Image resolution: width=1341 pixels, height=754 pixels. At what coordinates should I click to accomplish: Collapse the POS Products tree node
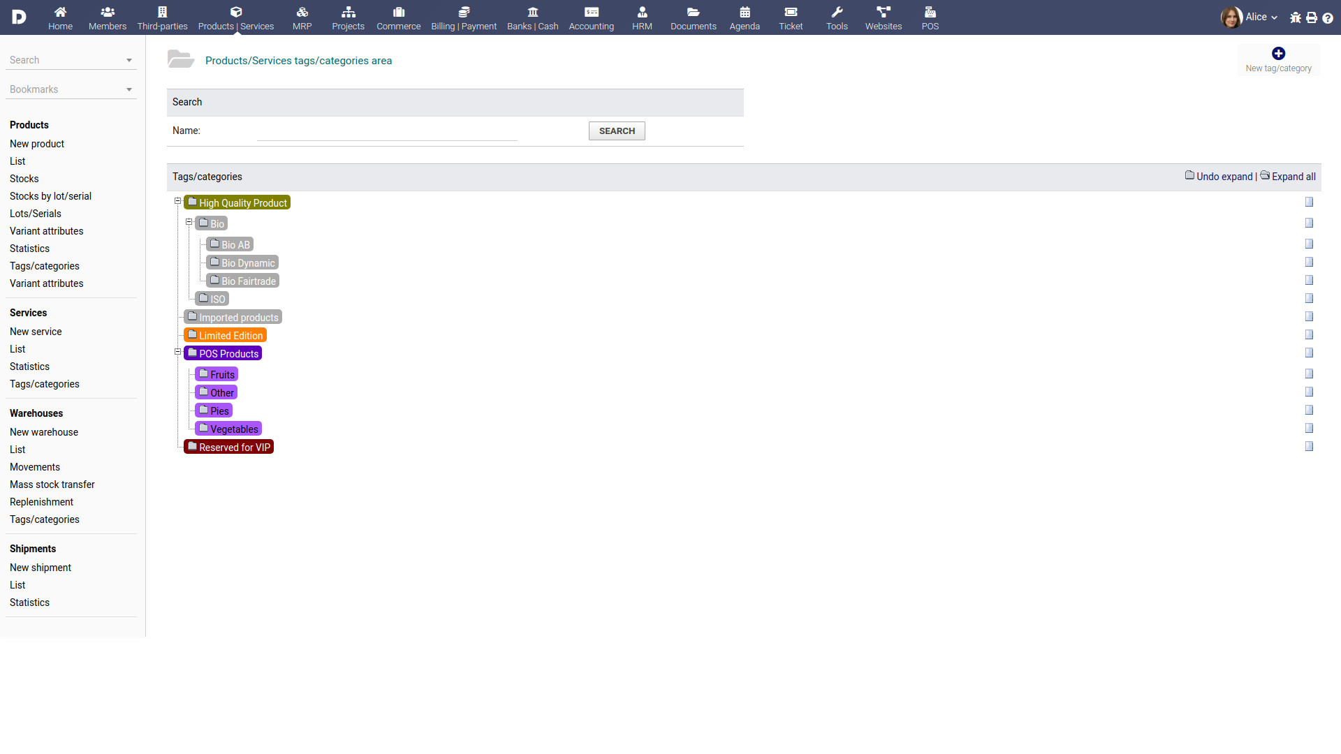[x=177, y=352]
